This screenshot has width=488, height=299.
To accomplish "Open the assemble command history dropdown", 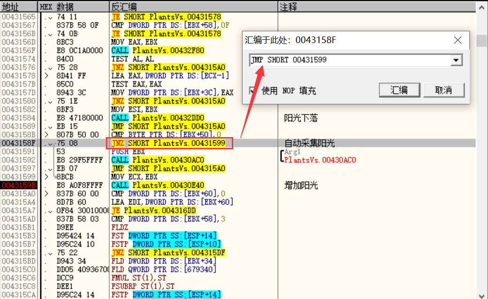I will tap(456, 60).
